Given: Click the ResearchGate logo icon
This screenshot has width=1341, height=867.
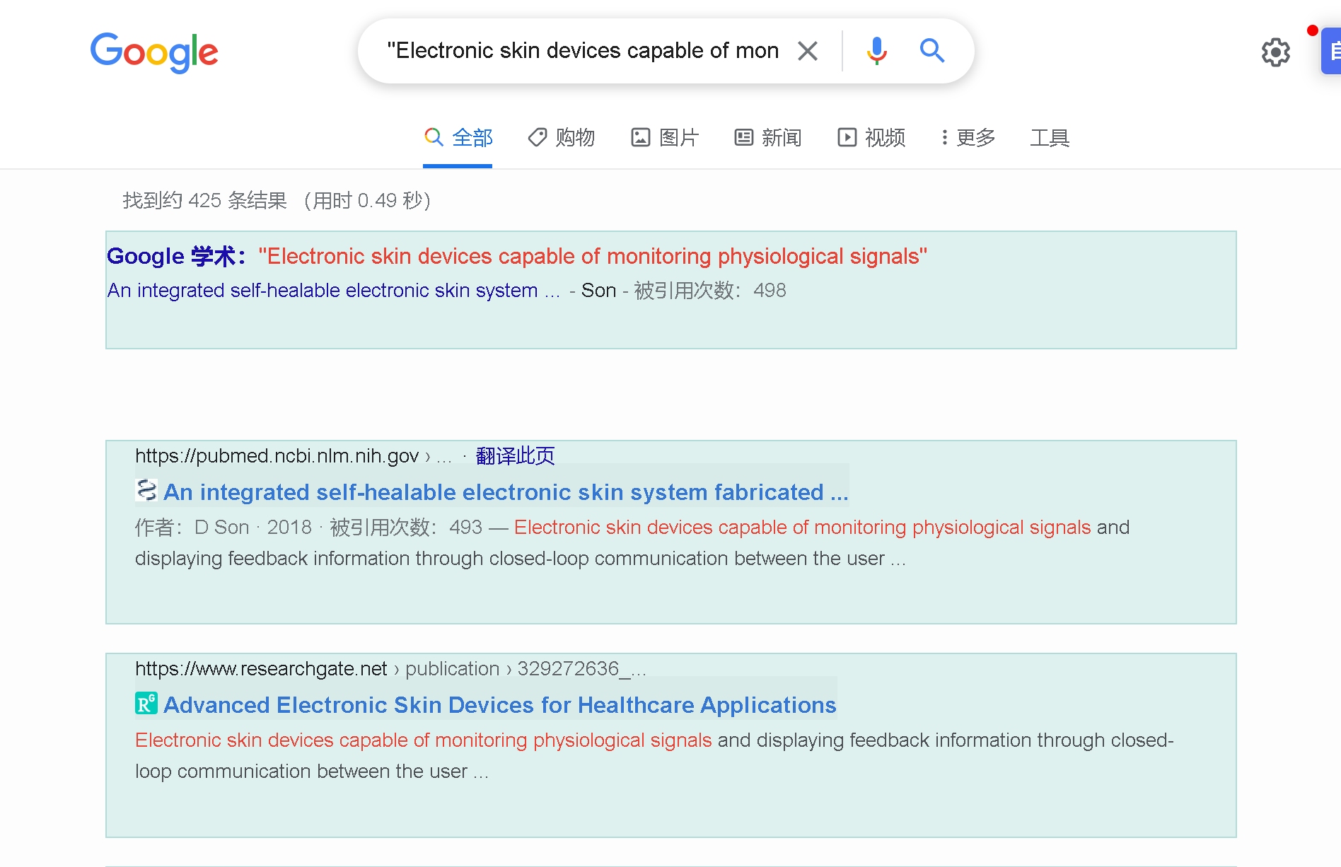Looking at the screenshot, I should coord(145,704).
